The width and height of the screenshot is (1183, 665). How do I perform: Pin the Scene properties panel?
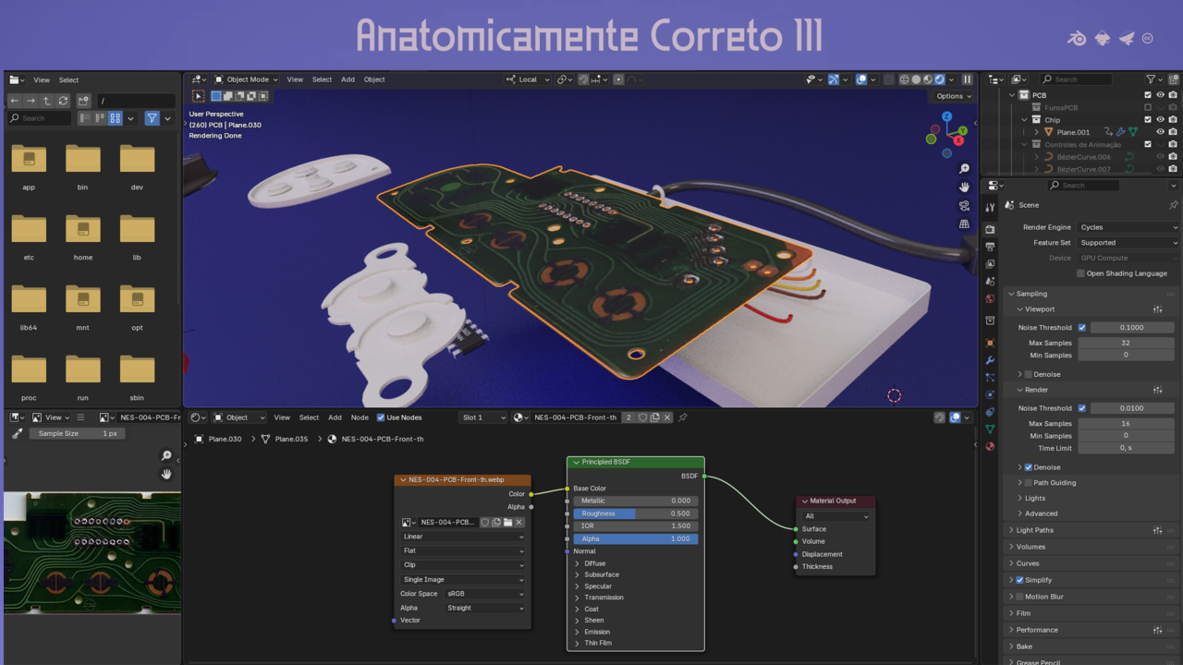1173,205
